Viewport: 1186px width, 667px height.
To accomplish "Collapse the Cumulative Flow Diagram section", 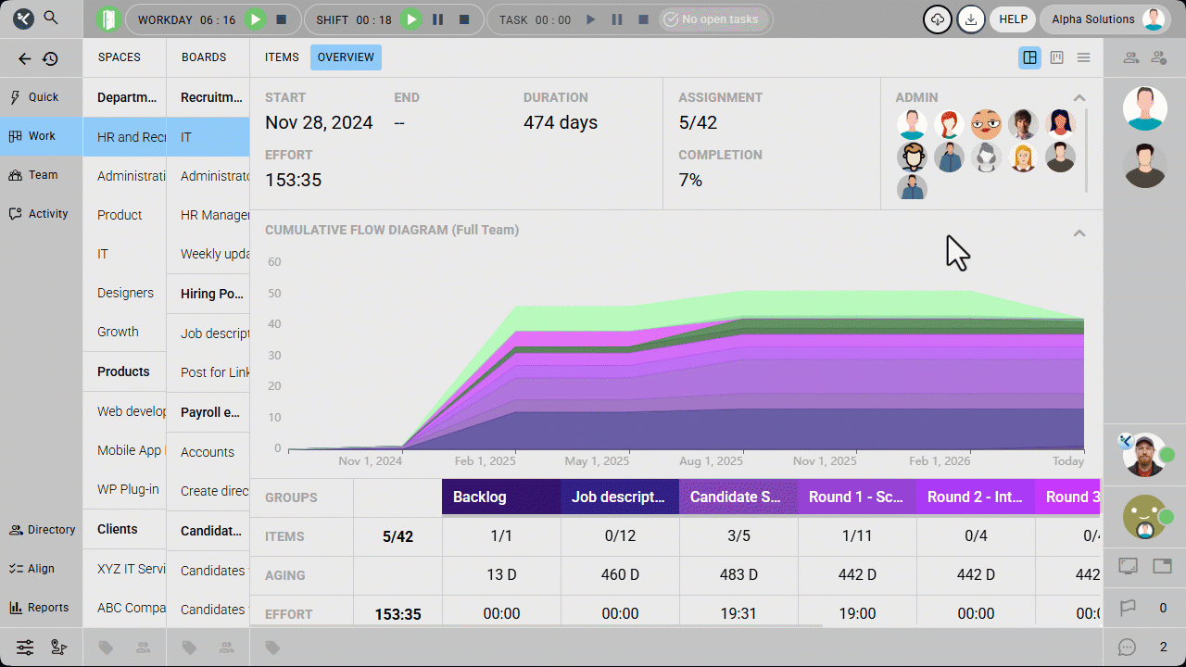I will (1079, 233).
